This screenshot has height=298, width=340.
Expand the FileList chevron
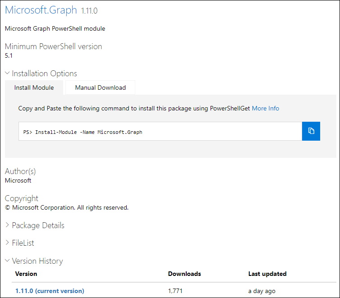pyautogui.click(x=7, y=243)
